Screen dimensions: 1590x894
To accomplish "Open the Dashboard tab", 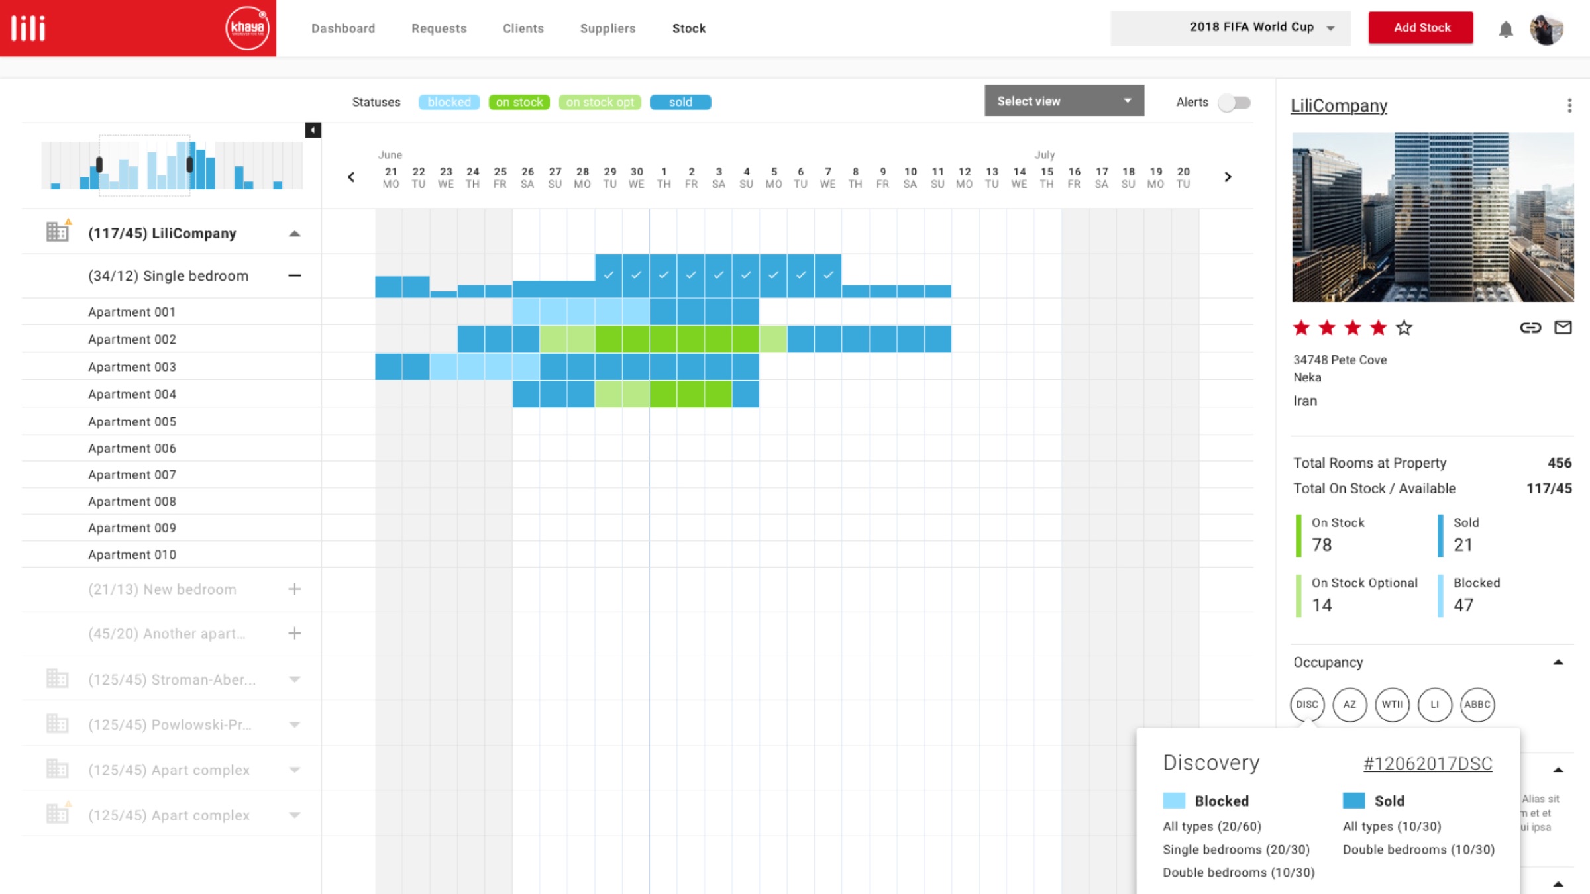I will 343,28.
